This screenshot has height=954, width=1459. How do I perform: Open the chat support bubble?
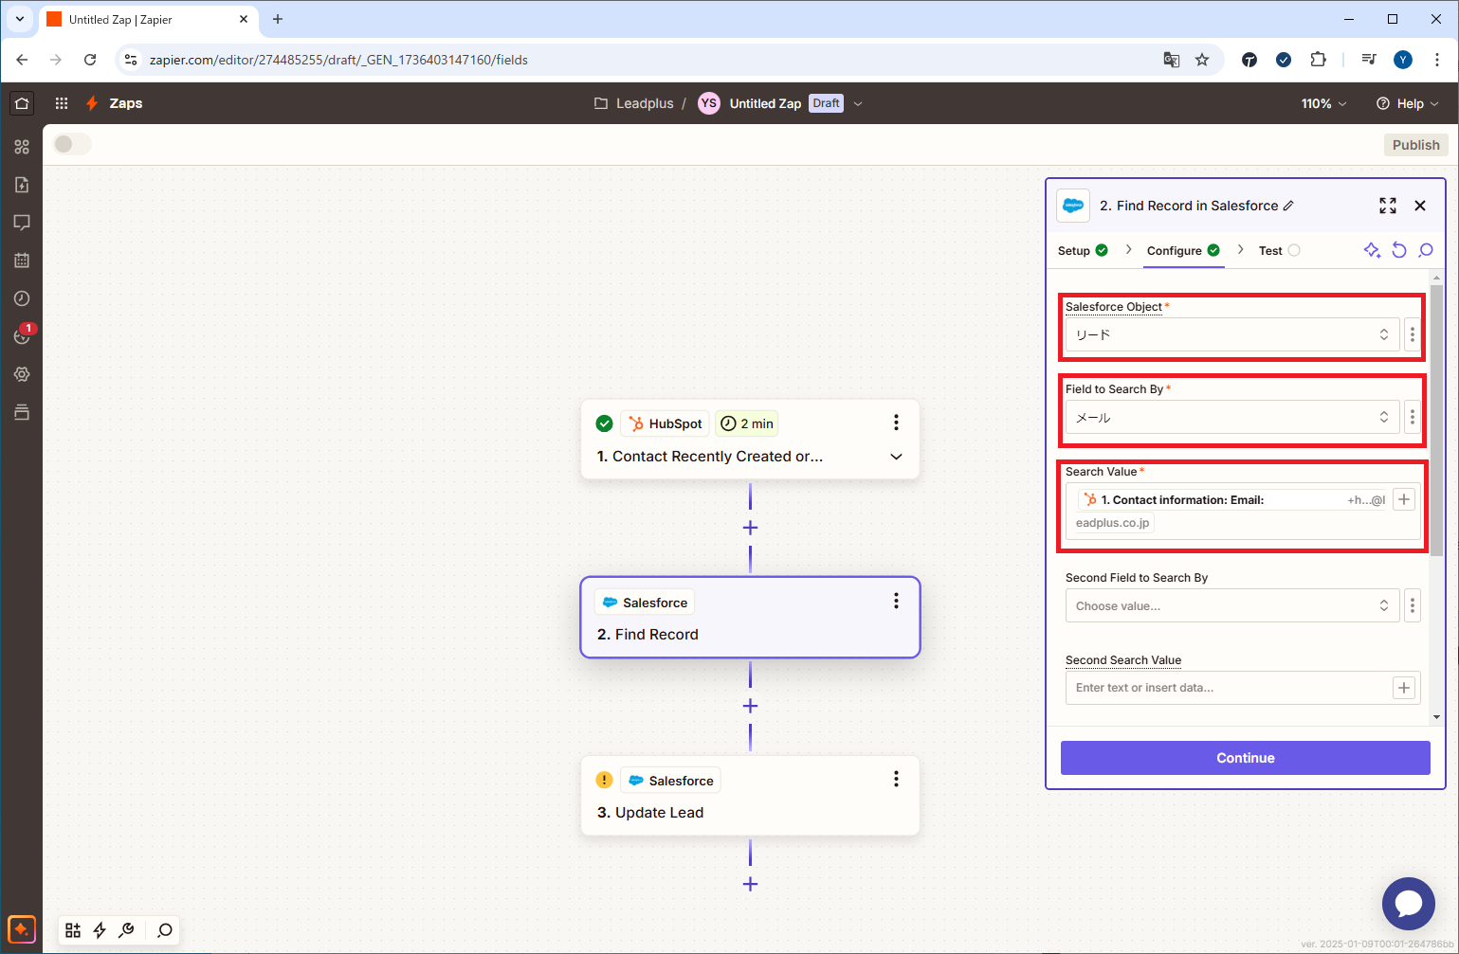tap(1409, 904)
